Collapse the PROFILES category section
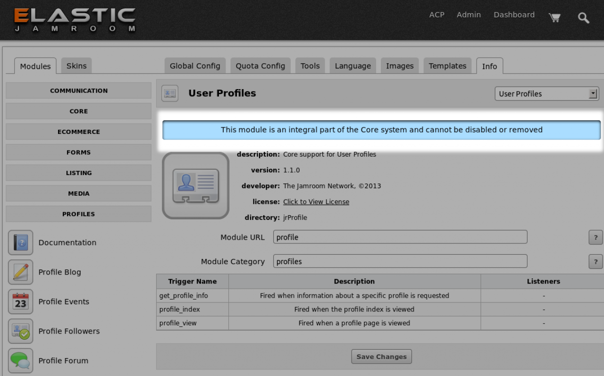 pos(78,214)
